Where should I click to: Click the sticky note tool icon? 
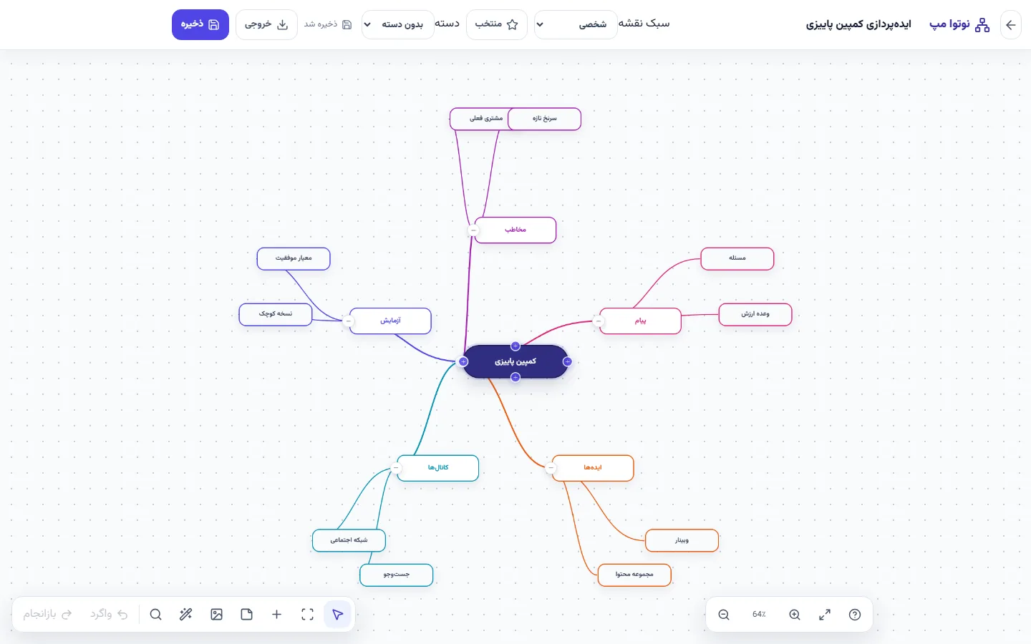246,615
